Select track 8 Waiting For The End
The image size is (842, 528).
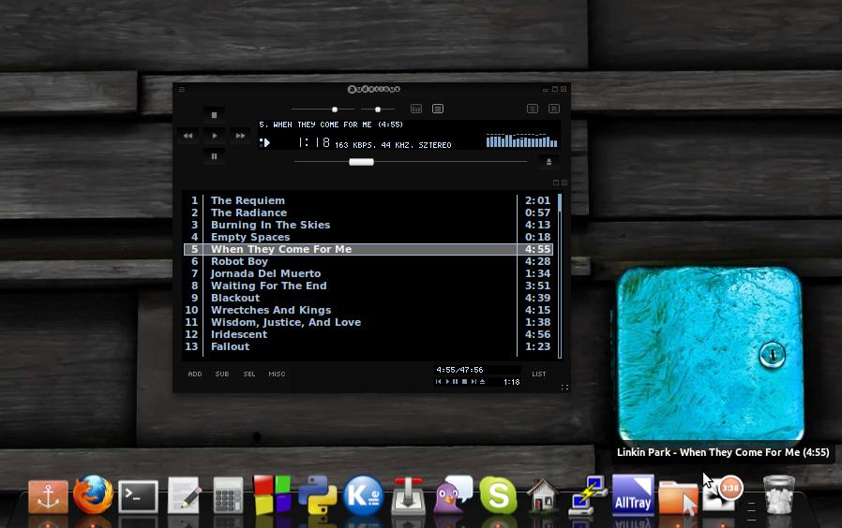coord(368,286)
